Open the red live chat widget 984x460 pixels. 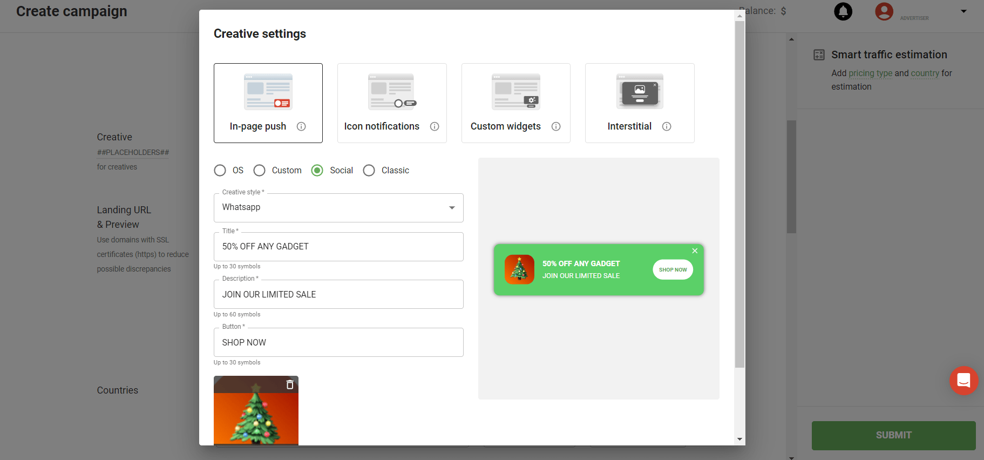tap(963, 381)
